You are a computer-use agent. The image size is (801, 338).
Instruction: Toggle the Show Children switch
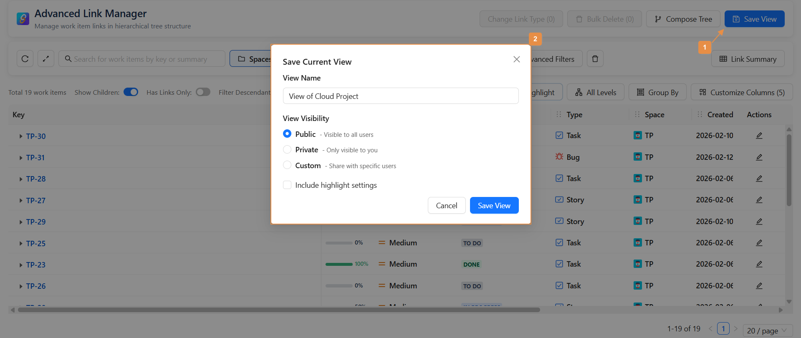click(x=131, y=92)
